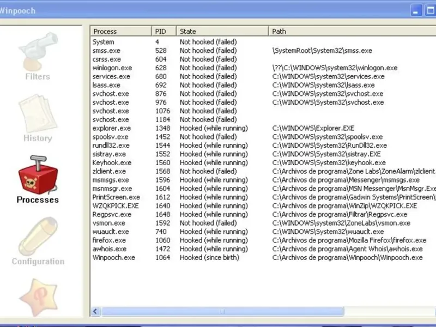This screenshot has width=436, height=327.
Task: Click the WinZip WZQKPICK.EXE path cell
Action: pos(344,206)
